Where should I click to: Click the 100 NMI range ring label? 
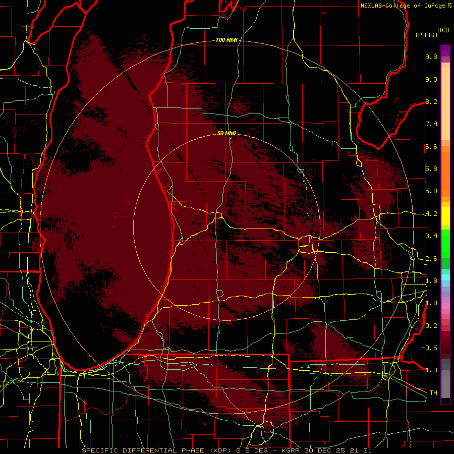[x=226, y=40]
